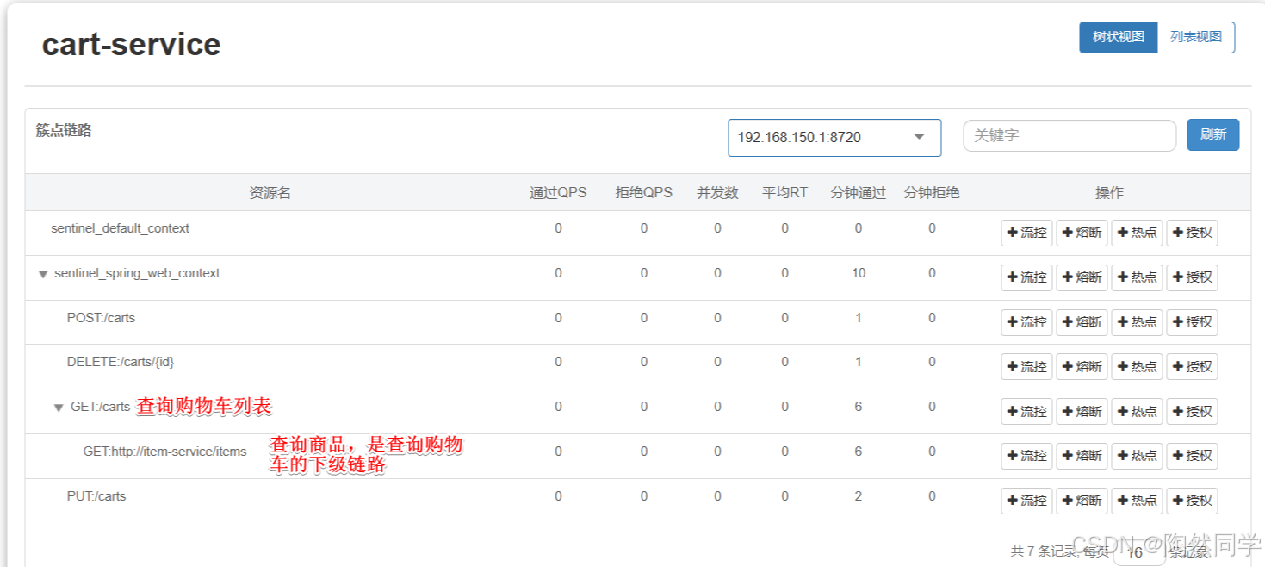Image resolution: width=1265 pixels, height=567 pixels.
Task: Edit the page size field showing 16
Action: coord(1138,552)
